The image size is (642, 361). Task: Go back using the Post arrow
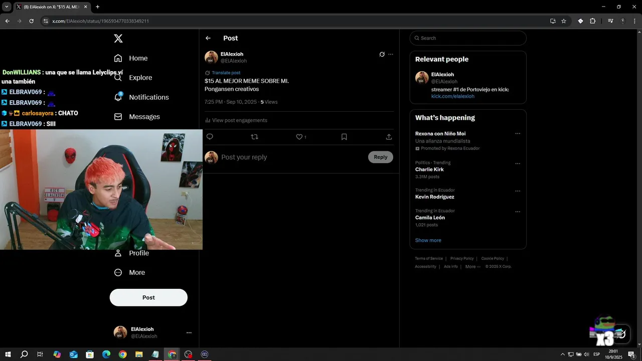pyautogui.click(x=208, y=38)
